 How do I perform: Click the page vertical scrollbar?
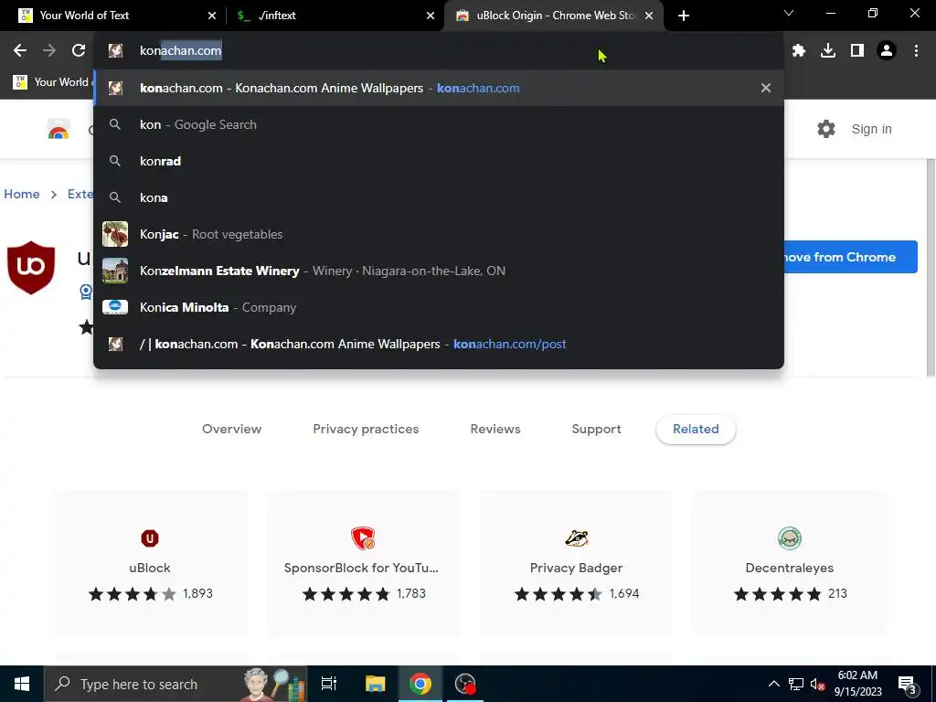931,268
